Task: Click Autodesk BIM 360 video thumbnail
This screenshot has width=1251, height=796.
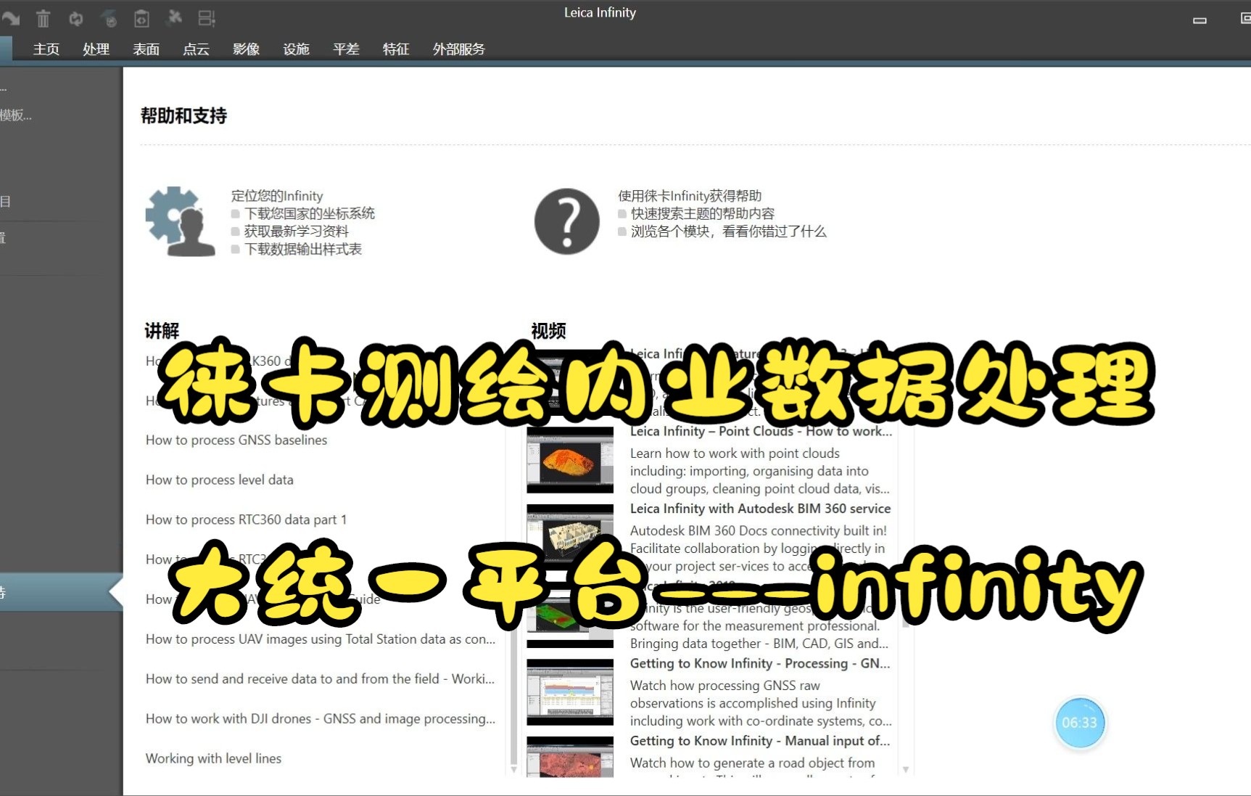Action: (x=570, y=538)
